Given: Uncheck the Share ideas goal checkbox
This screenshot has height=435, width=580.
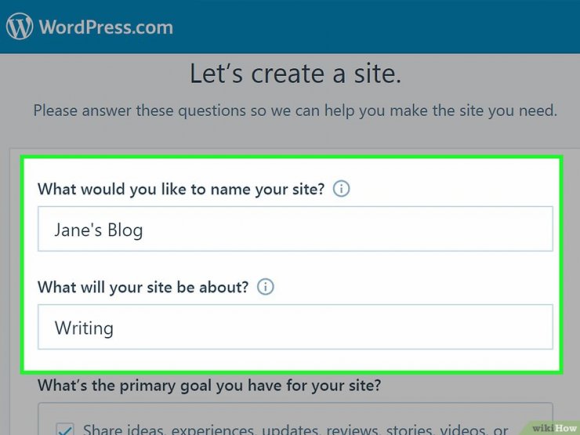Looking at the screenshot, I should pos(65,429).
